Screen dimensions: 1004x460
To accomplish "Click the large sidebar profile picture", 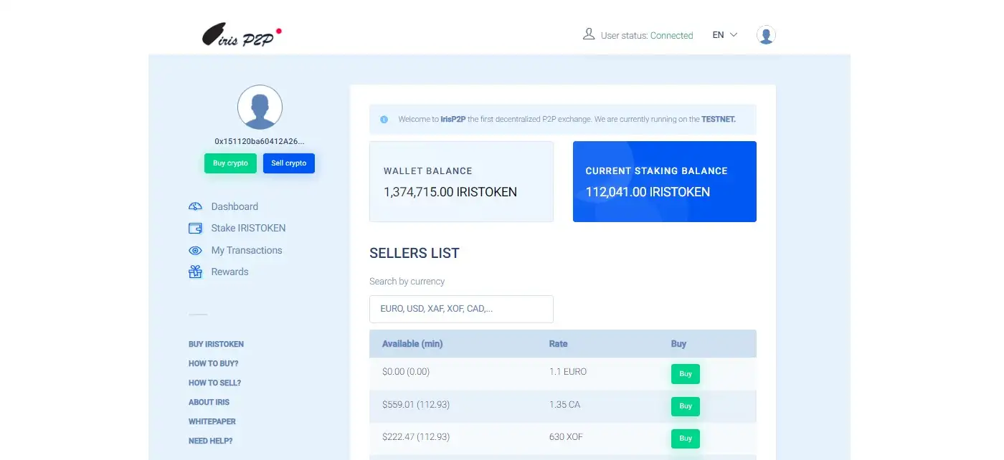I will 260,107.
